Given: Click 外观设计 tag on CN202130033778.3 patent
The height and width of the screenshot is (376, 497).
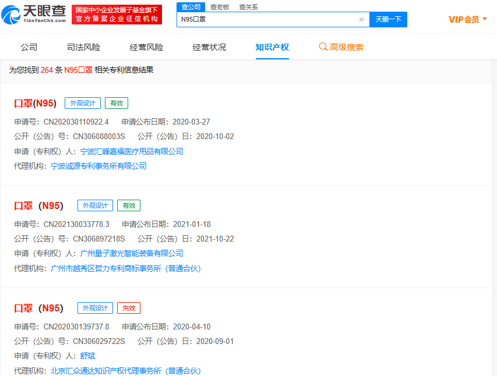Looking at the screenshot, I should 95,205.
